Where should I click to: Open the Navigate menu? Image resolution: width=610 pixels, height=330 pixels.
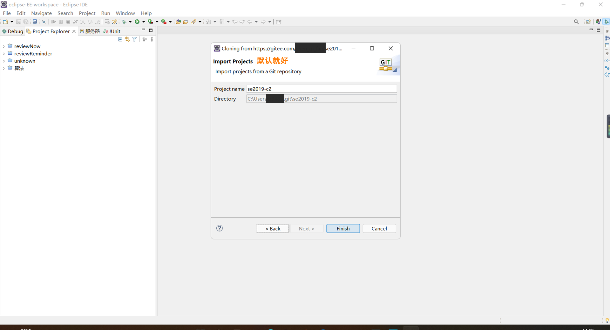[41, 13]
